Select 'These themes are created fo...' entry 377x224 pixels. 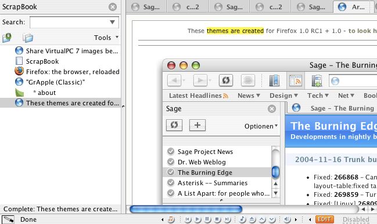click(60, 103)
